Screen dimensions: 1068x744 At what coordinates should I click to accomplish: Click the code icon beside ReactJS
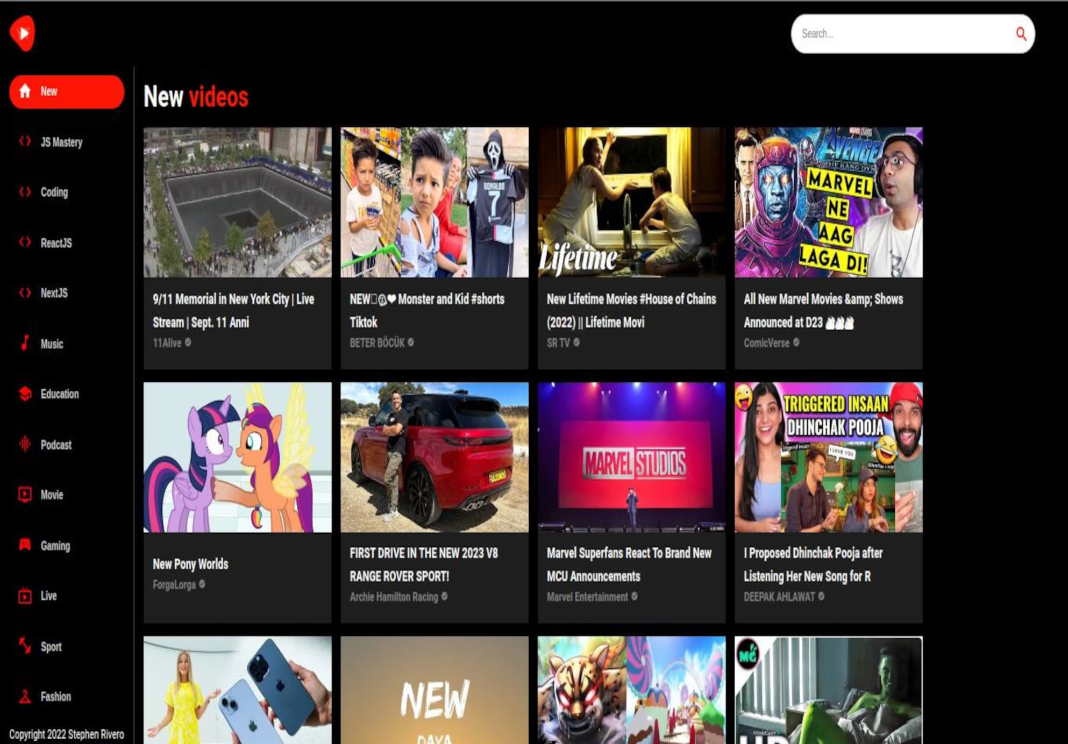[25, 242]
